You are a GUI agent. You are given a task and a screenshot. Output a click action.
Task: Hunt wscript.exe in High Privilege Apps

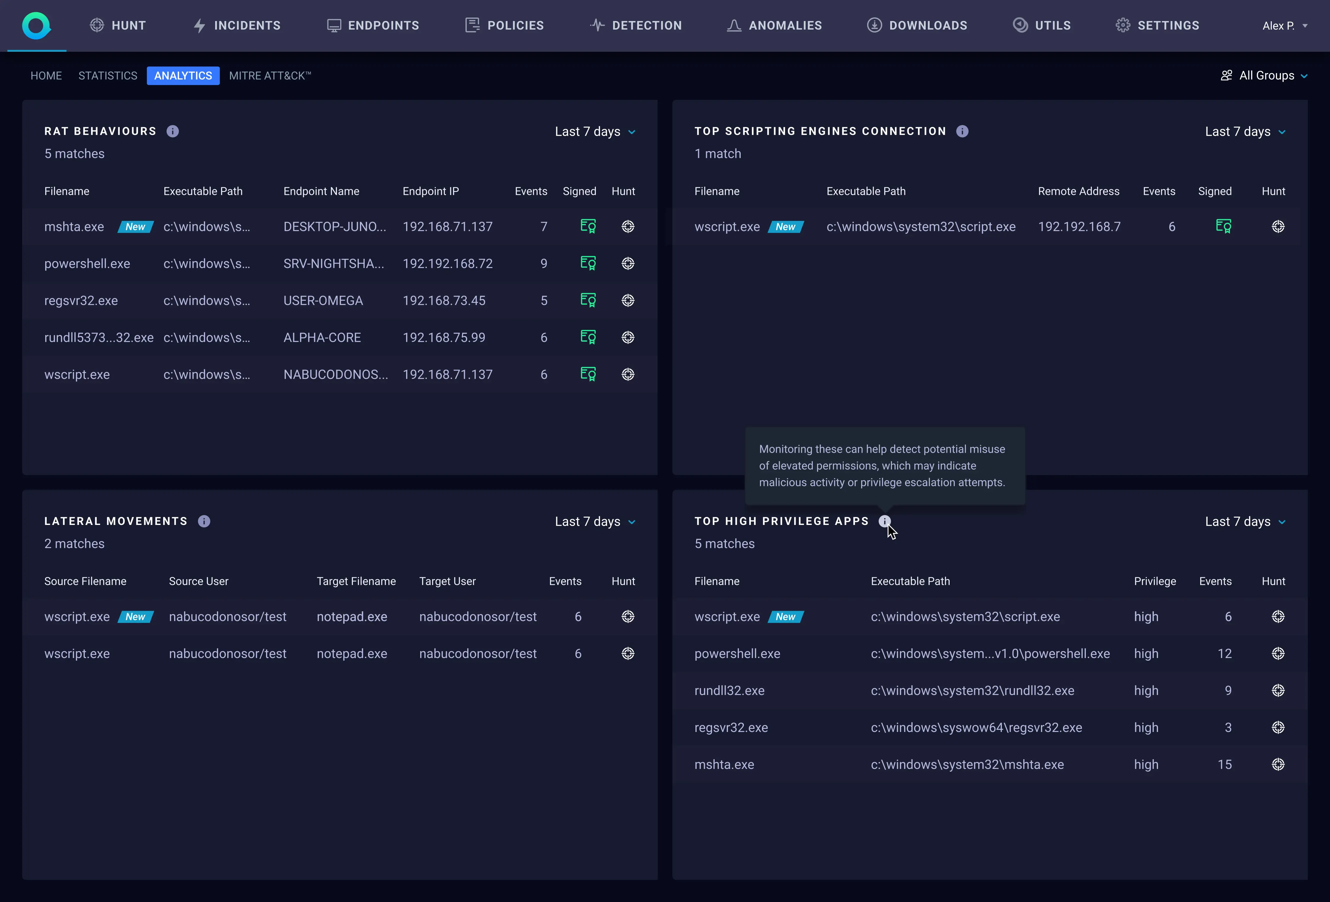pos(1278,616)
